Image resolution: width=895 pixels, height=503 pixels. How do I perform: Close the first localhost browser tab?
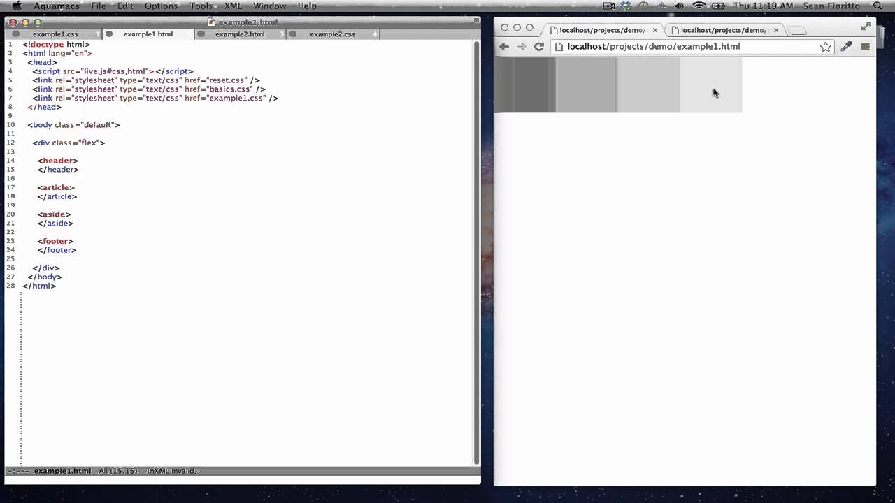[x=655, y=30]
